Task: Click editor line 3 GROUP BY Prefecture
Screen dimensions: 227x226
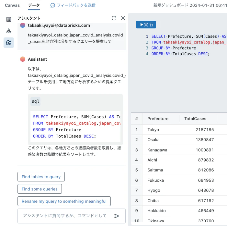Action: tap(174, 48)
